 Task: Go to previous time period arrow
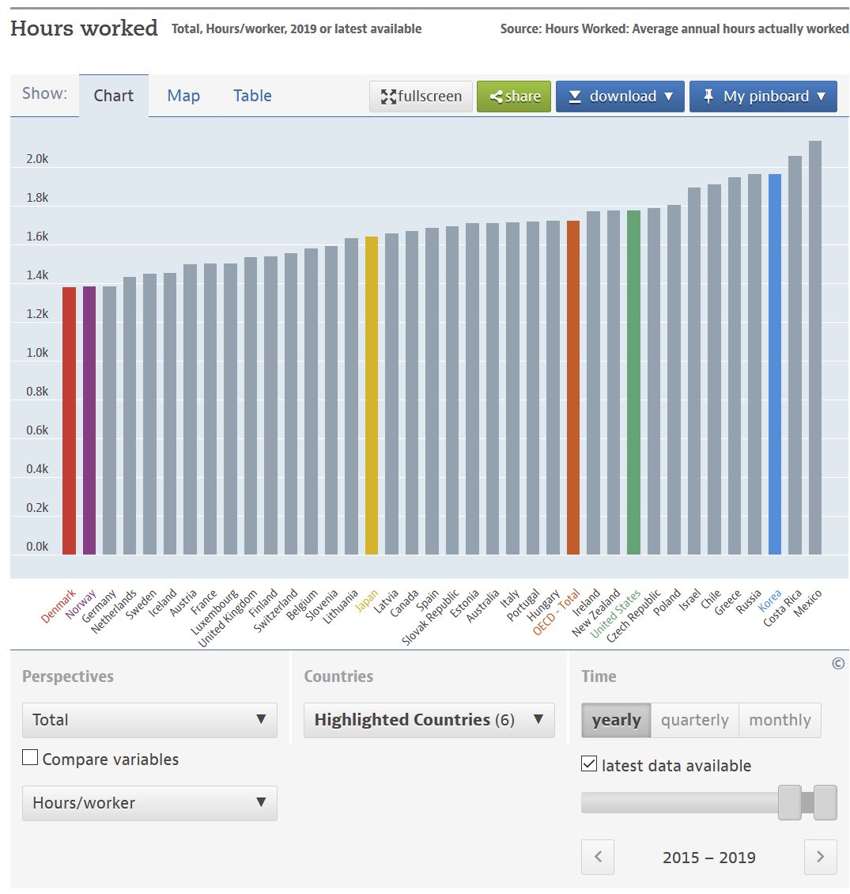click(x=598, y=858)
